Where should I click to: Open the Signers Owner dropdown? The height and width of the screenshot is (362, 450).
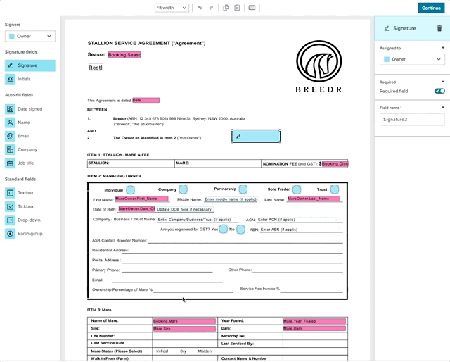pos(30,36)
